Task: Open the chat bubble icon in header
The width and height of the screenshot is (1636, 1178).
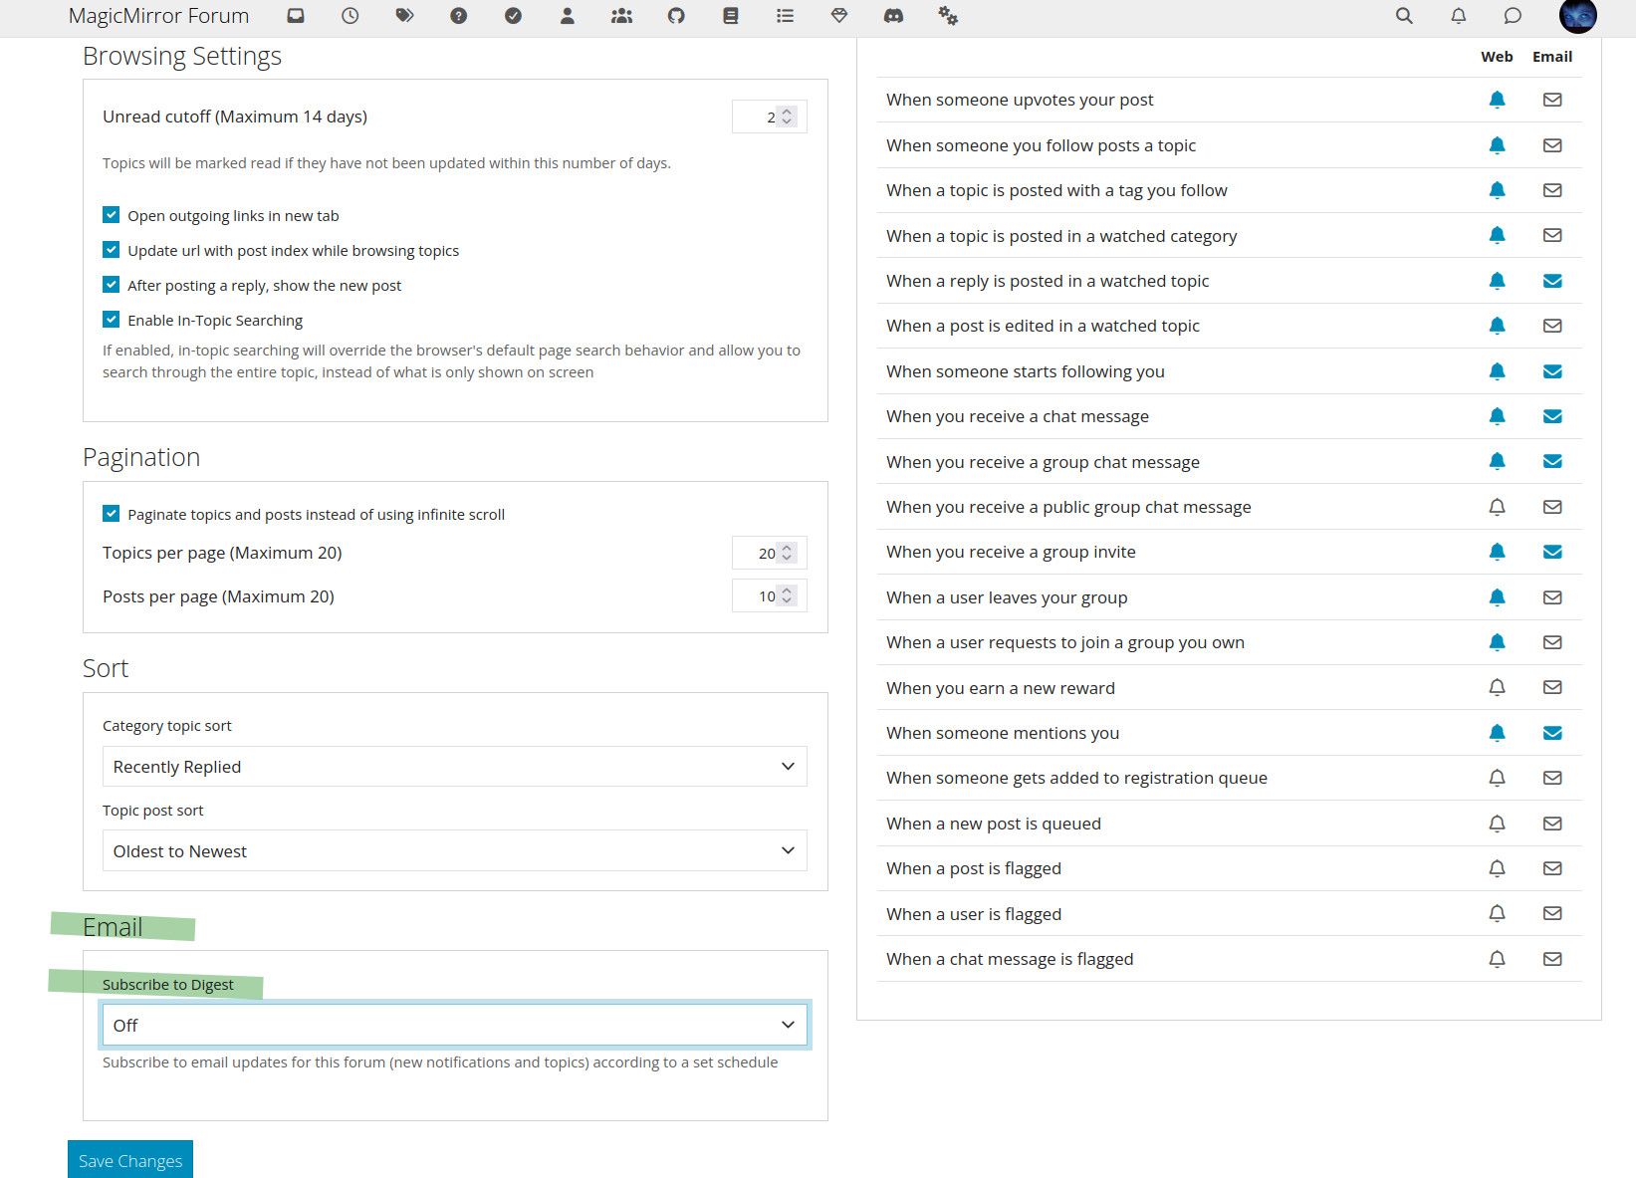Action: click(1513, 16)
